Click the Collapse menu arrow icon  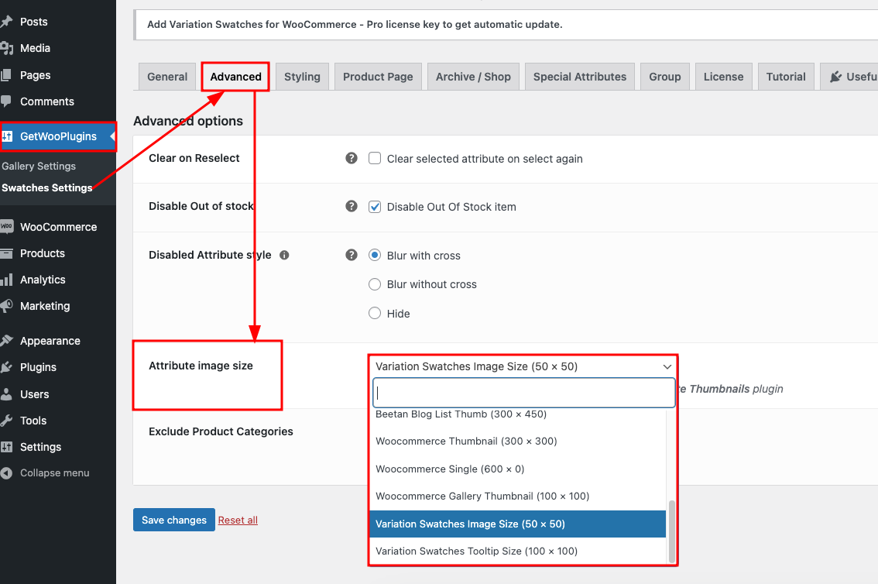point(6,473)
